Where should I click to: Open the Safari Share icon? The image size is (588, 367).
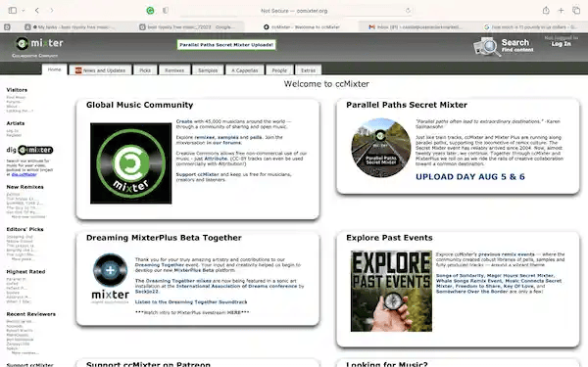pos(546,11)
